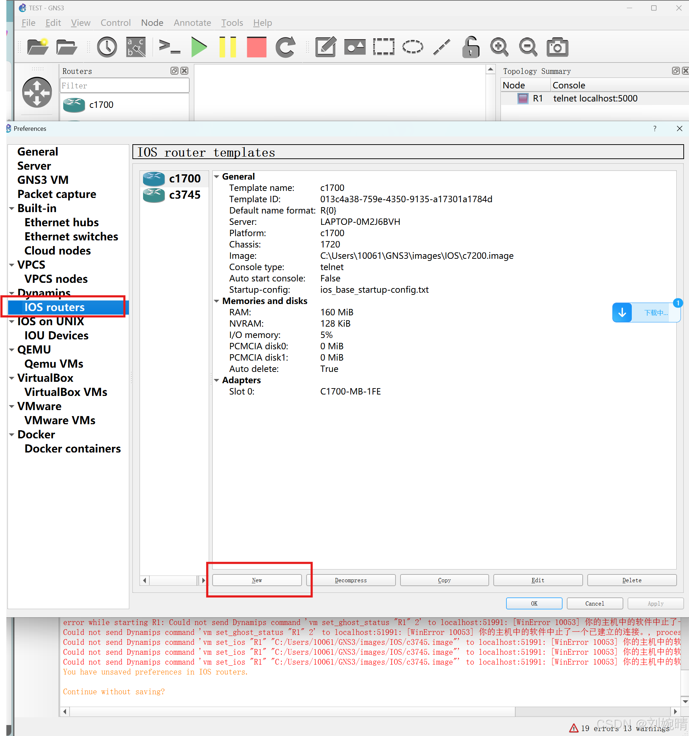The width and height of the screenshot is (689, 736).
Task: Click the green Start all nodes icon
Action: 199,47
